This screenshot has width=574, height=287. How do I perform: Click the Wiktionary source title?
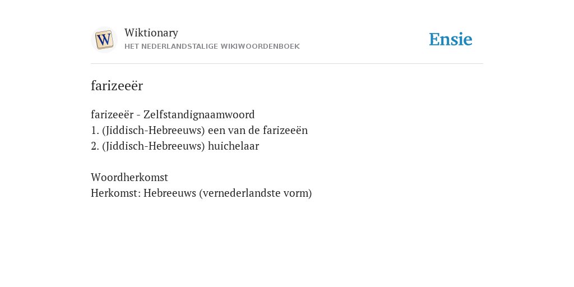[151, 33]
